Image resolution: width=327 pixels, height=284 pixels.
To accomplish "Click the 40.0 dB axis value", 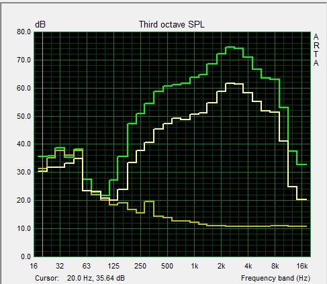I will [24, 144].
